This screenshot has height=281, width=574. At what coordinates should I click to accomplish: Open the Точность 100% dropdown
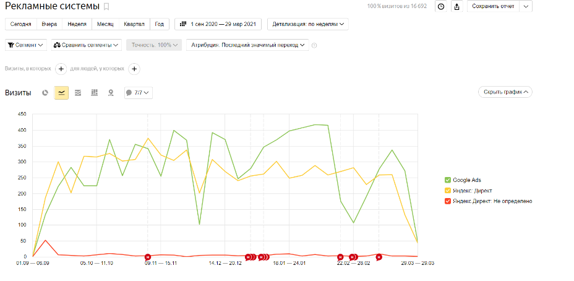[x=154, y=45]
